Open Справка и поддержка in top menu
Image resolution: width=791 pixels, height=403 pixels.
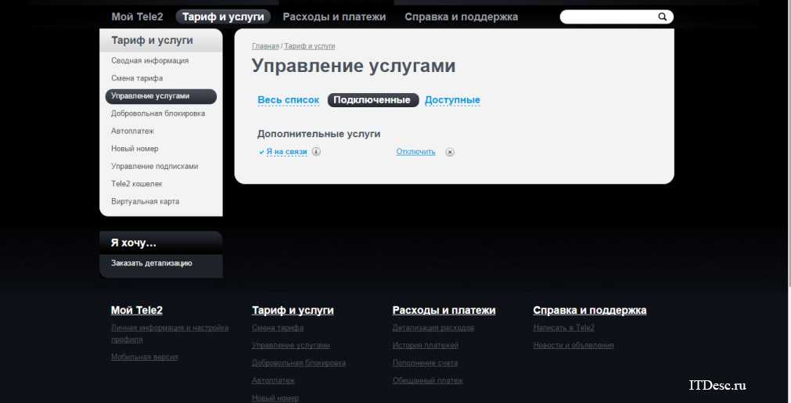pyautogui.click(x=461, y=16)
